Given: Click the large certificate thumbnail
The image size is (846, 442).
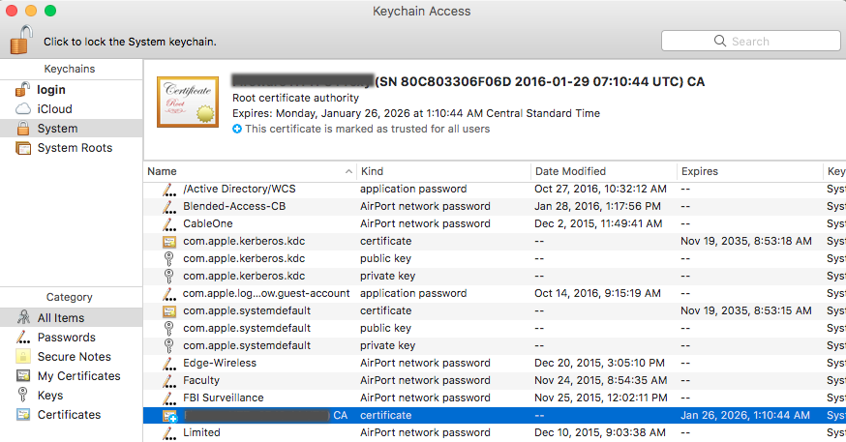Looking at the screenshot, I should (x=188, y=102).
